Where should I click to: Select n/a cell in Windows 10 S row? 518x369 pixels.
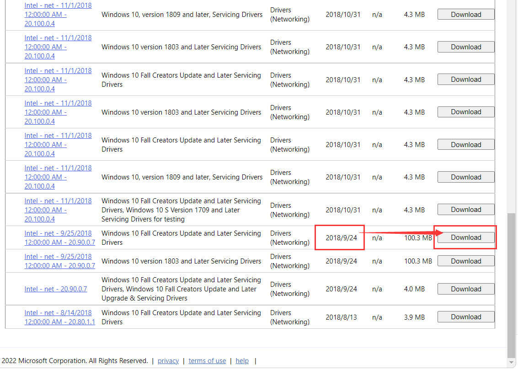[x=377, y=210]
